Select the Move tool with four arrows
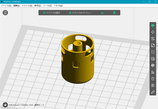 (x=153, y=32)
